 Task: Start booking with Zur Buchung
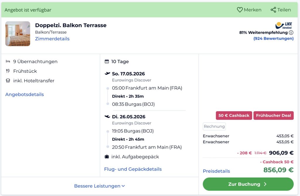pyautogui.click(x=248, y=184)
